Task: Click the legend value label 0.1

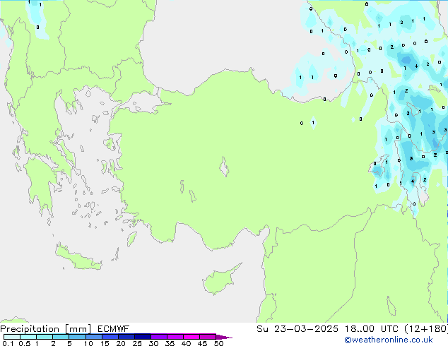Action: click(x=8, y=343)
